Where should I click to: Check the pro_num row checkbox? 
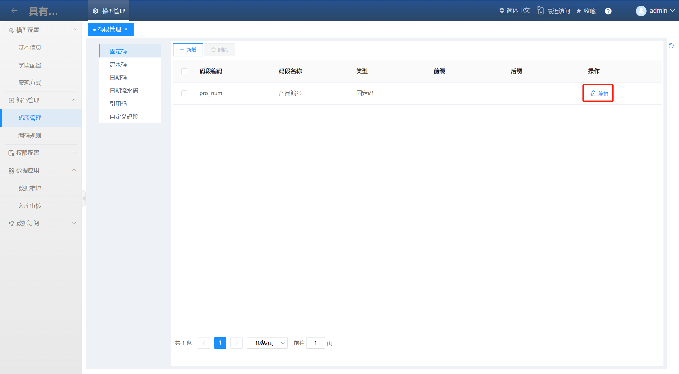(x=184, y=93)
